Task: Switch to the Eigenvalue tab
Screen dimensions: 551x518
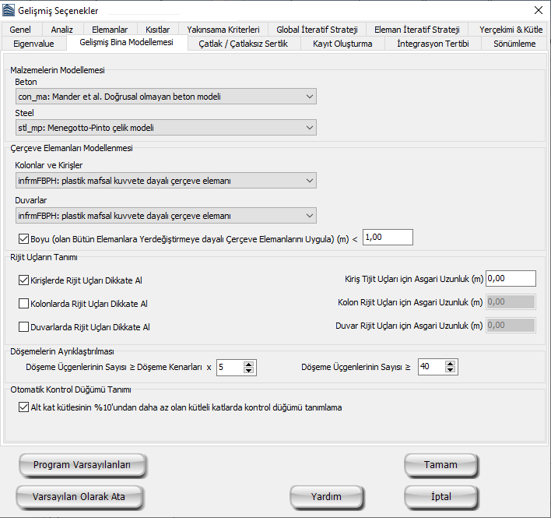Action: coord(33,44)
